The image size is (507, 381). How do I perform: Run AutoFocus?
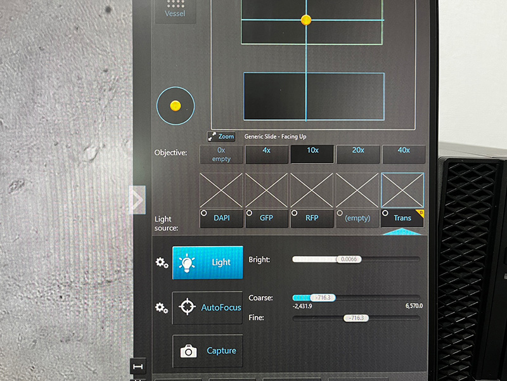point(208,307)
